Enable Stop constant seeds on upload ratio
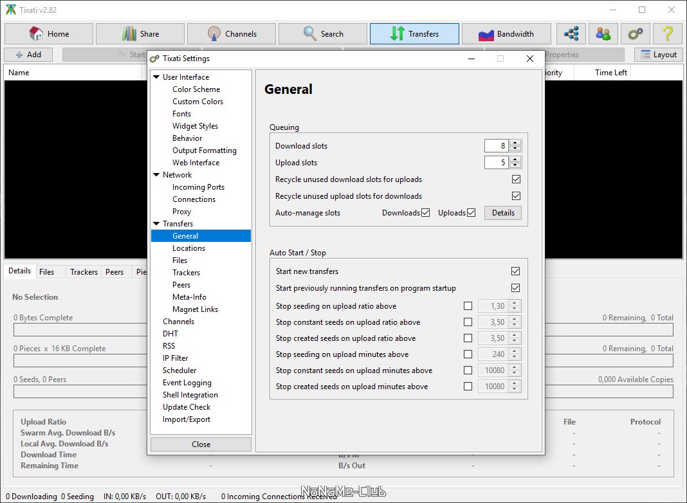 [468, 322]
